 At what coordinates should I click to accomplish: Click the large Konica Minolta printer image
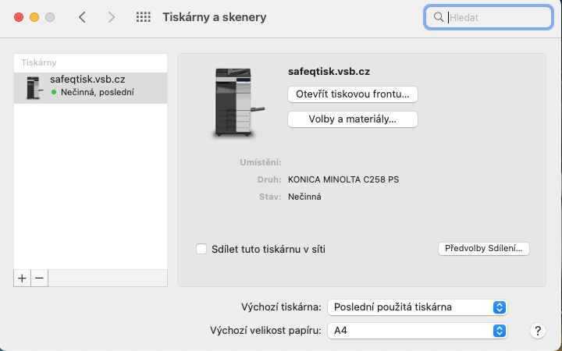[x=238, y=102]
